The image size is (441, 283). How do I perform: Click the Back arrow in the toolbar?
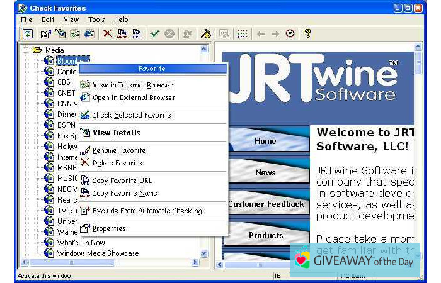point(261,34)
